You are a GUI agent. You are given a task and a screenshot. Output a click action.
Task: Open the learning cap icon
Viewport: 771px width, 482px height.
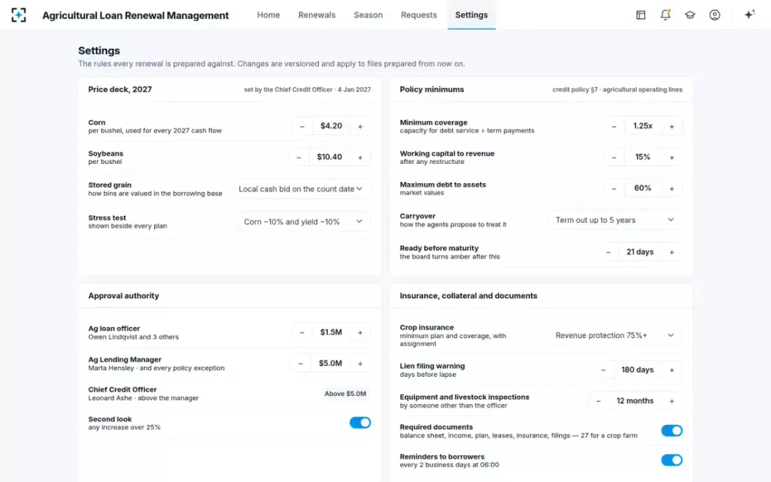click(690, 15)
